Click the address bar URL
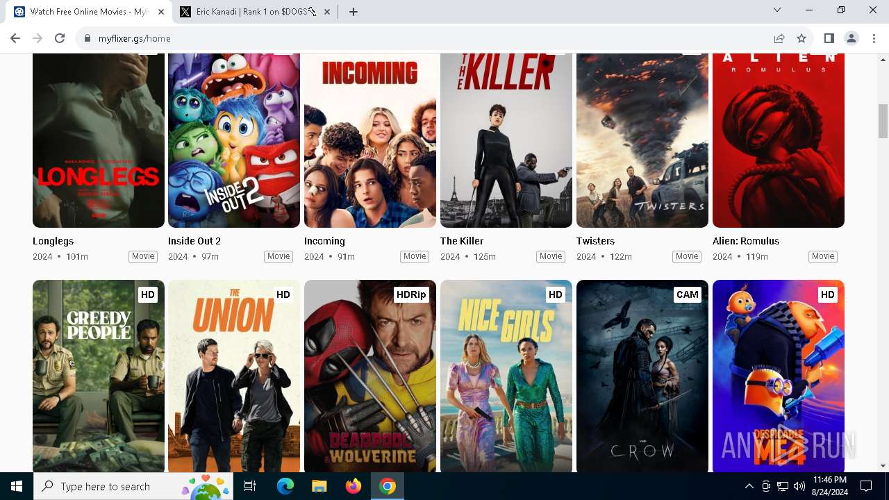Viewport: 889px width, 500px height. coord(135,38)
